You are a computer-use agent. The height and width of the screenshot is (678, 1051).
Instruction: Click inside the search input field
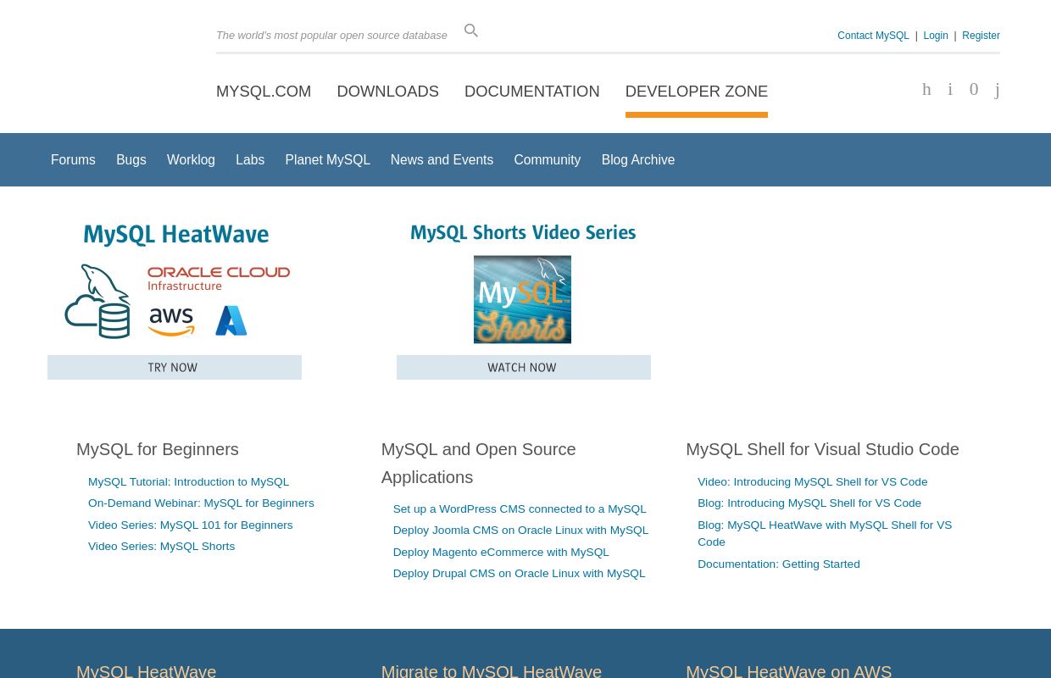tap(331, 35)
